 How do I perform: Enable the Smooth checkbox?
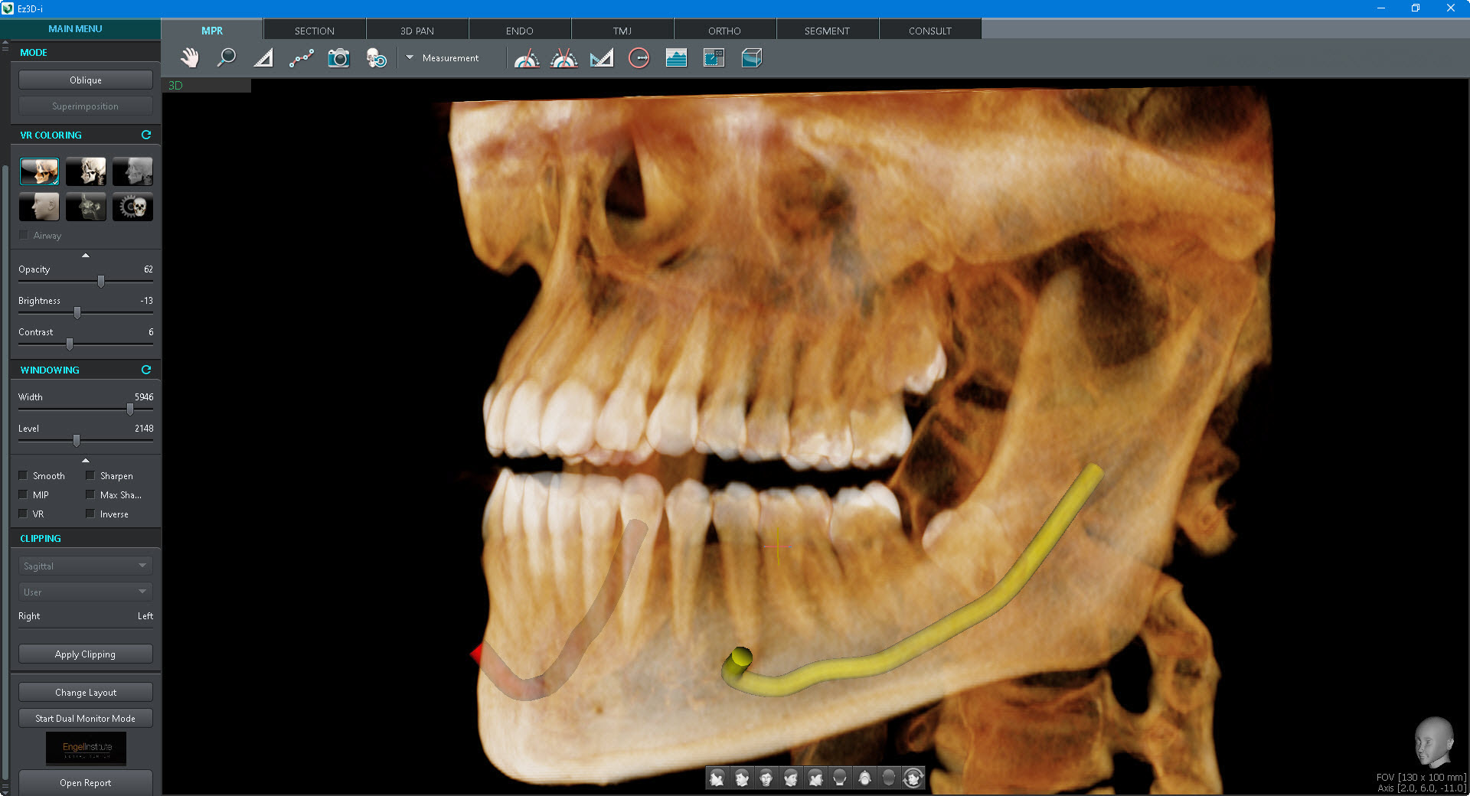pos(24,475)
